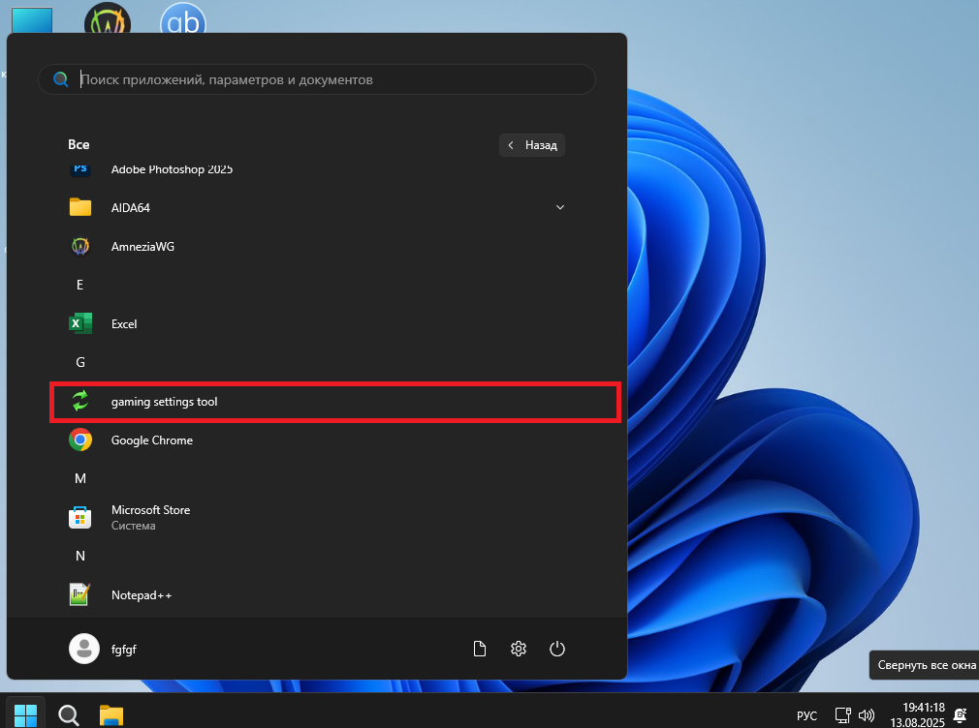Open the clock showing 19:41:18
The image size is (979, 728).
[x=918, y=714]
